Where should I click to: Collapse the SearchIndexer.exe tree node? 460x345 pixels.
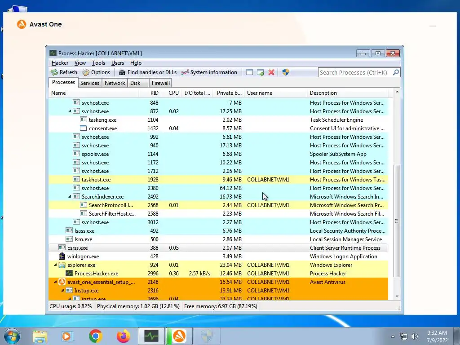tap(70, 197)
